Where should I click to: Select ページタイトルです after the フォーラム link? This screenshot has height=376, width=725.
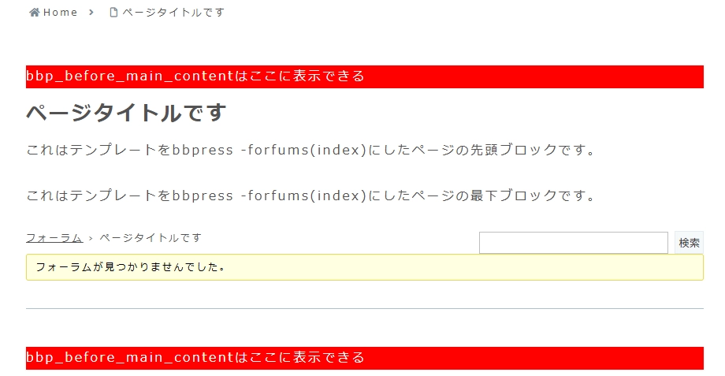tap(151, 238)
